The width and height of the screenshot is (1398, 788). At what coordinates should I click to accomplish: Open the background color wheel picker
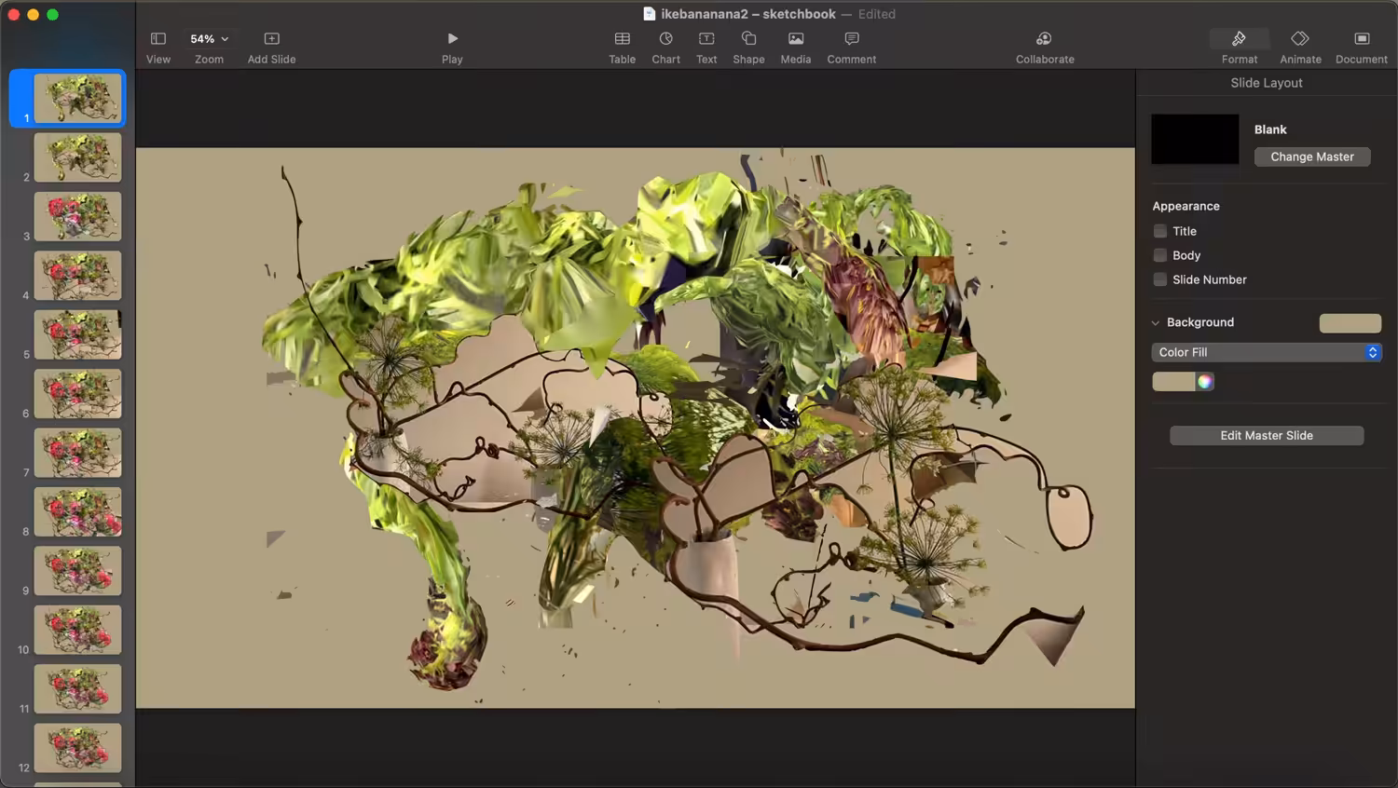coord(1205,382)
